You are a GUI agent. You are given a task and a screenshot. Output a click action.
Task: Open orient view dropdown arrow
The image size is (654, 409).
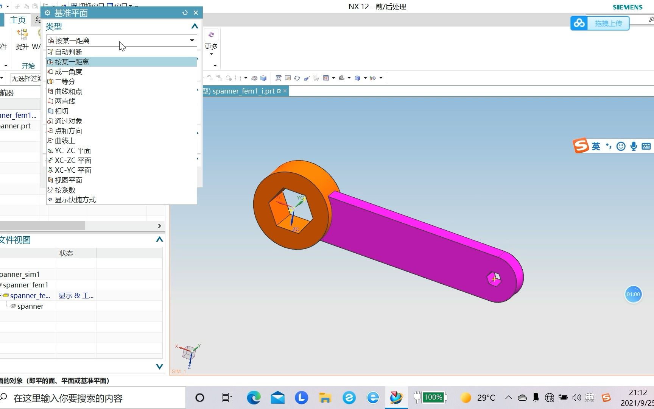[333, 78]
